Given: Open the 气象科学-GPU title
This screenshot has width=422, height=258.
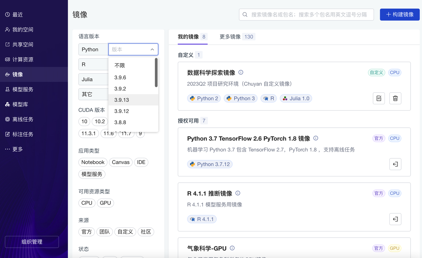Looking at the screenshot, I should (x=207, y=248).
